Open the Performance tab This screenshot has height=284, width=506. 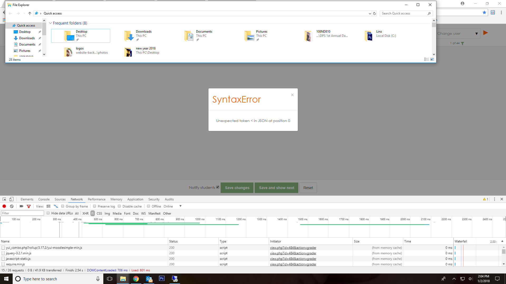pos(97,199)
